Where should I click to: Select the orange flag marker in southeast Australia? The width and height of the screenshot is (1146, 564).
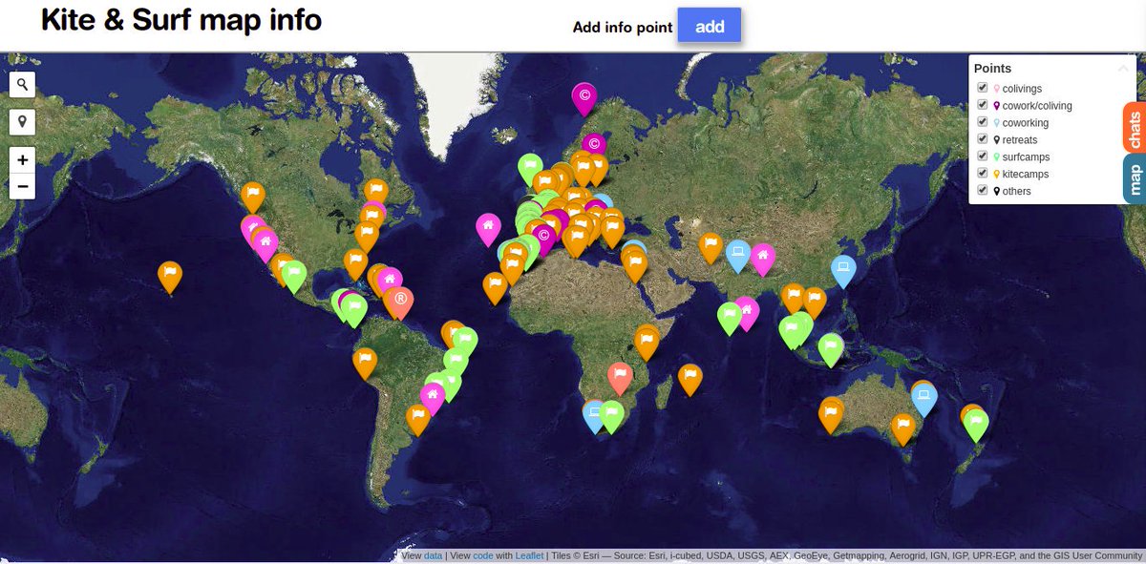point(903,429)
